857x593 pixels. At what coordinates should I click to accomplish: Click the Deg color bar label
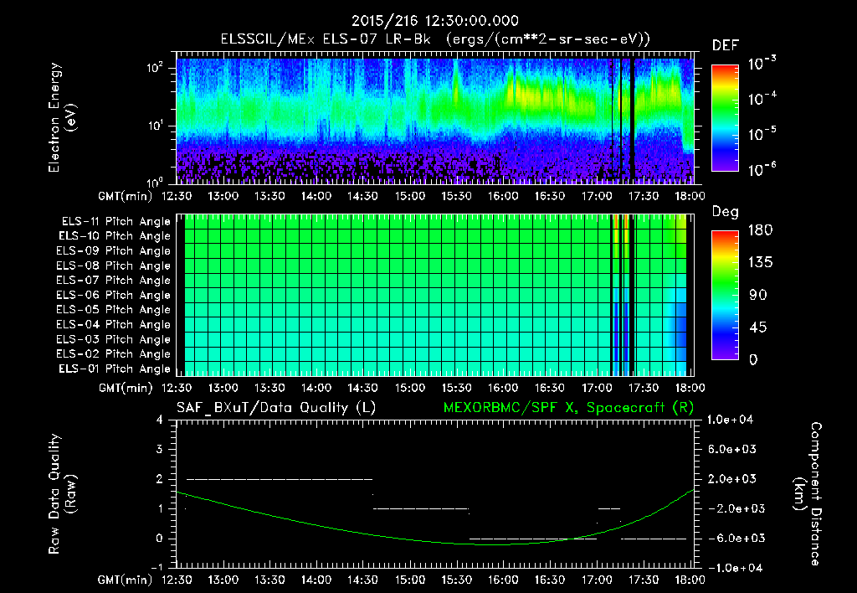[x=725, y=212]
